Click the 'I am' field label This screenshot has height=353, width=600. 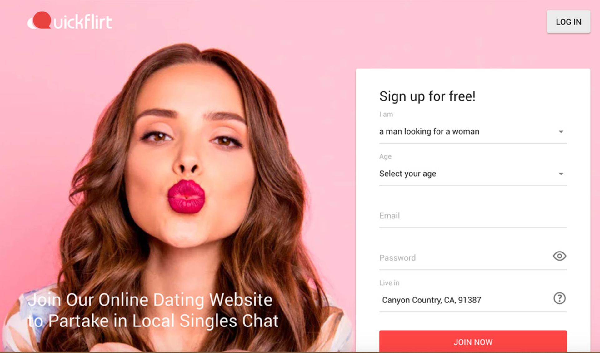pyautogui.click(x=386, y=114)
